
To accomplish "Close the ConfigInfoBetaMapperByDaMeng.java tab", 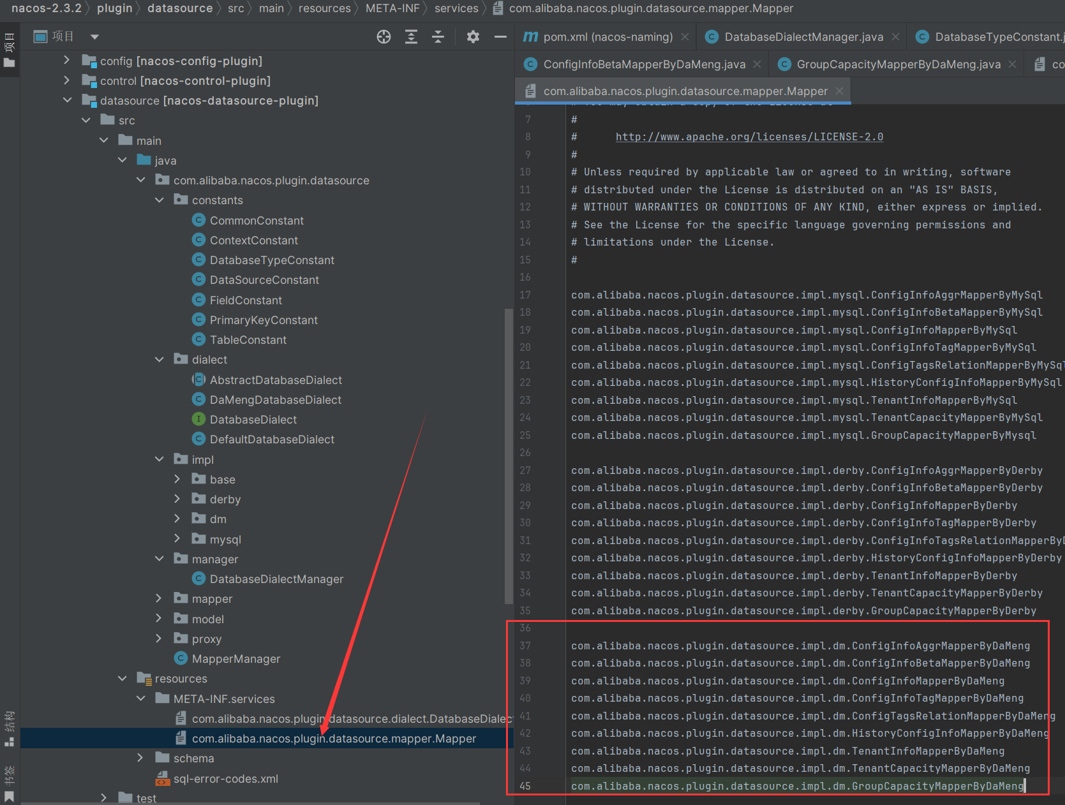I will point(757,64).
